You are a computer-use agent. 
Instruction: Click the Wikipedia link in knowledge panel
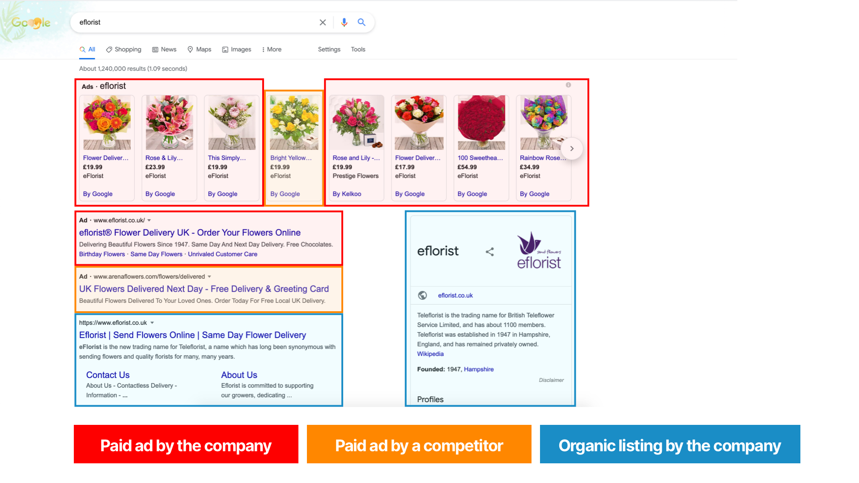pyautogui.click(x=430, y=354)
